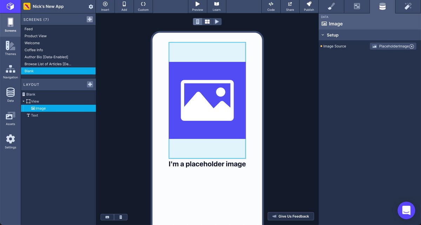Toggle the multi-screen grid view

point(207,21)
